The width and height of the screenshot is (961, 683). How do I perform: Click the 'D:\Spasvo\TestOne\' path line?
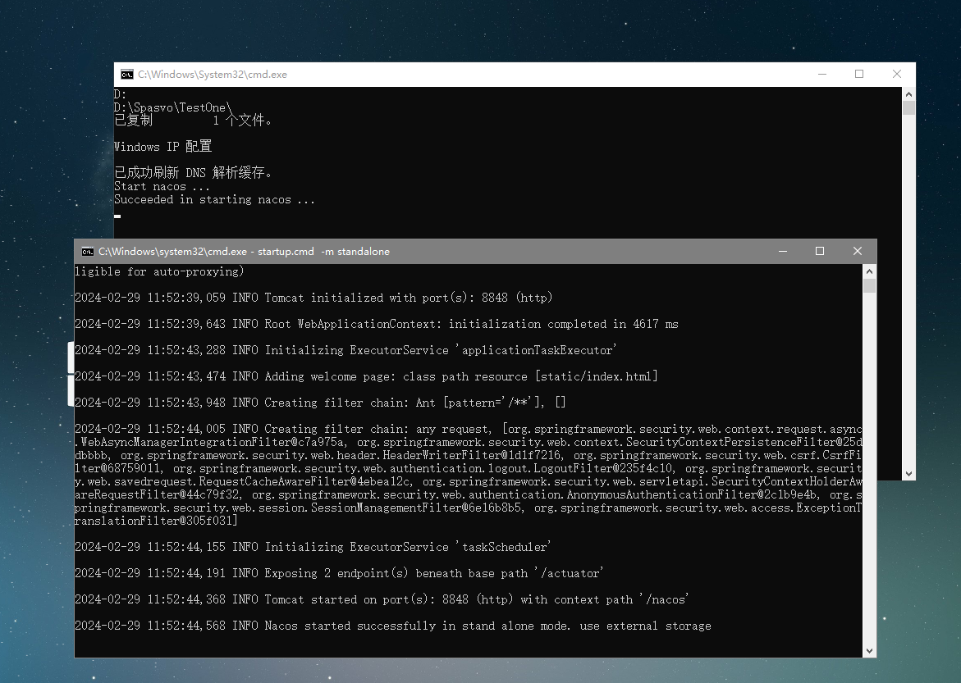[173, 107]
